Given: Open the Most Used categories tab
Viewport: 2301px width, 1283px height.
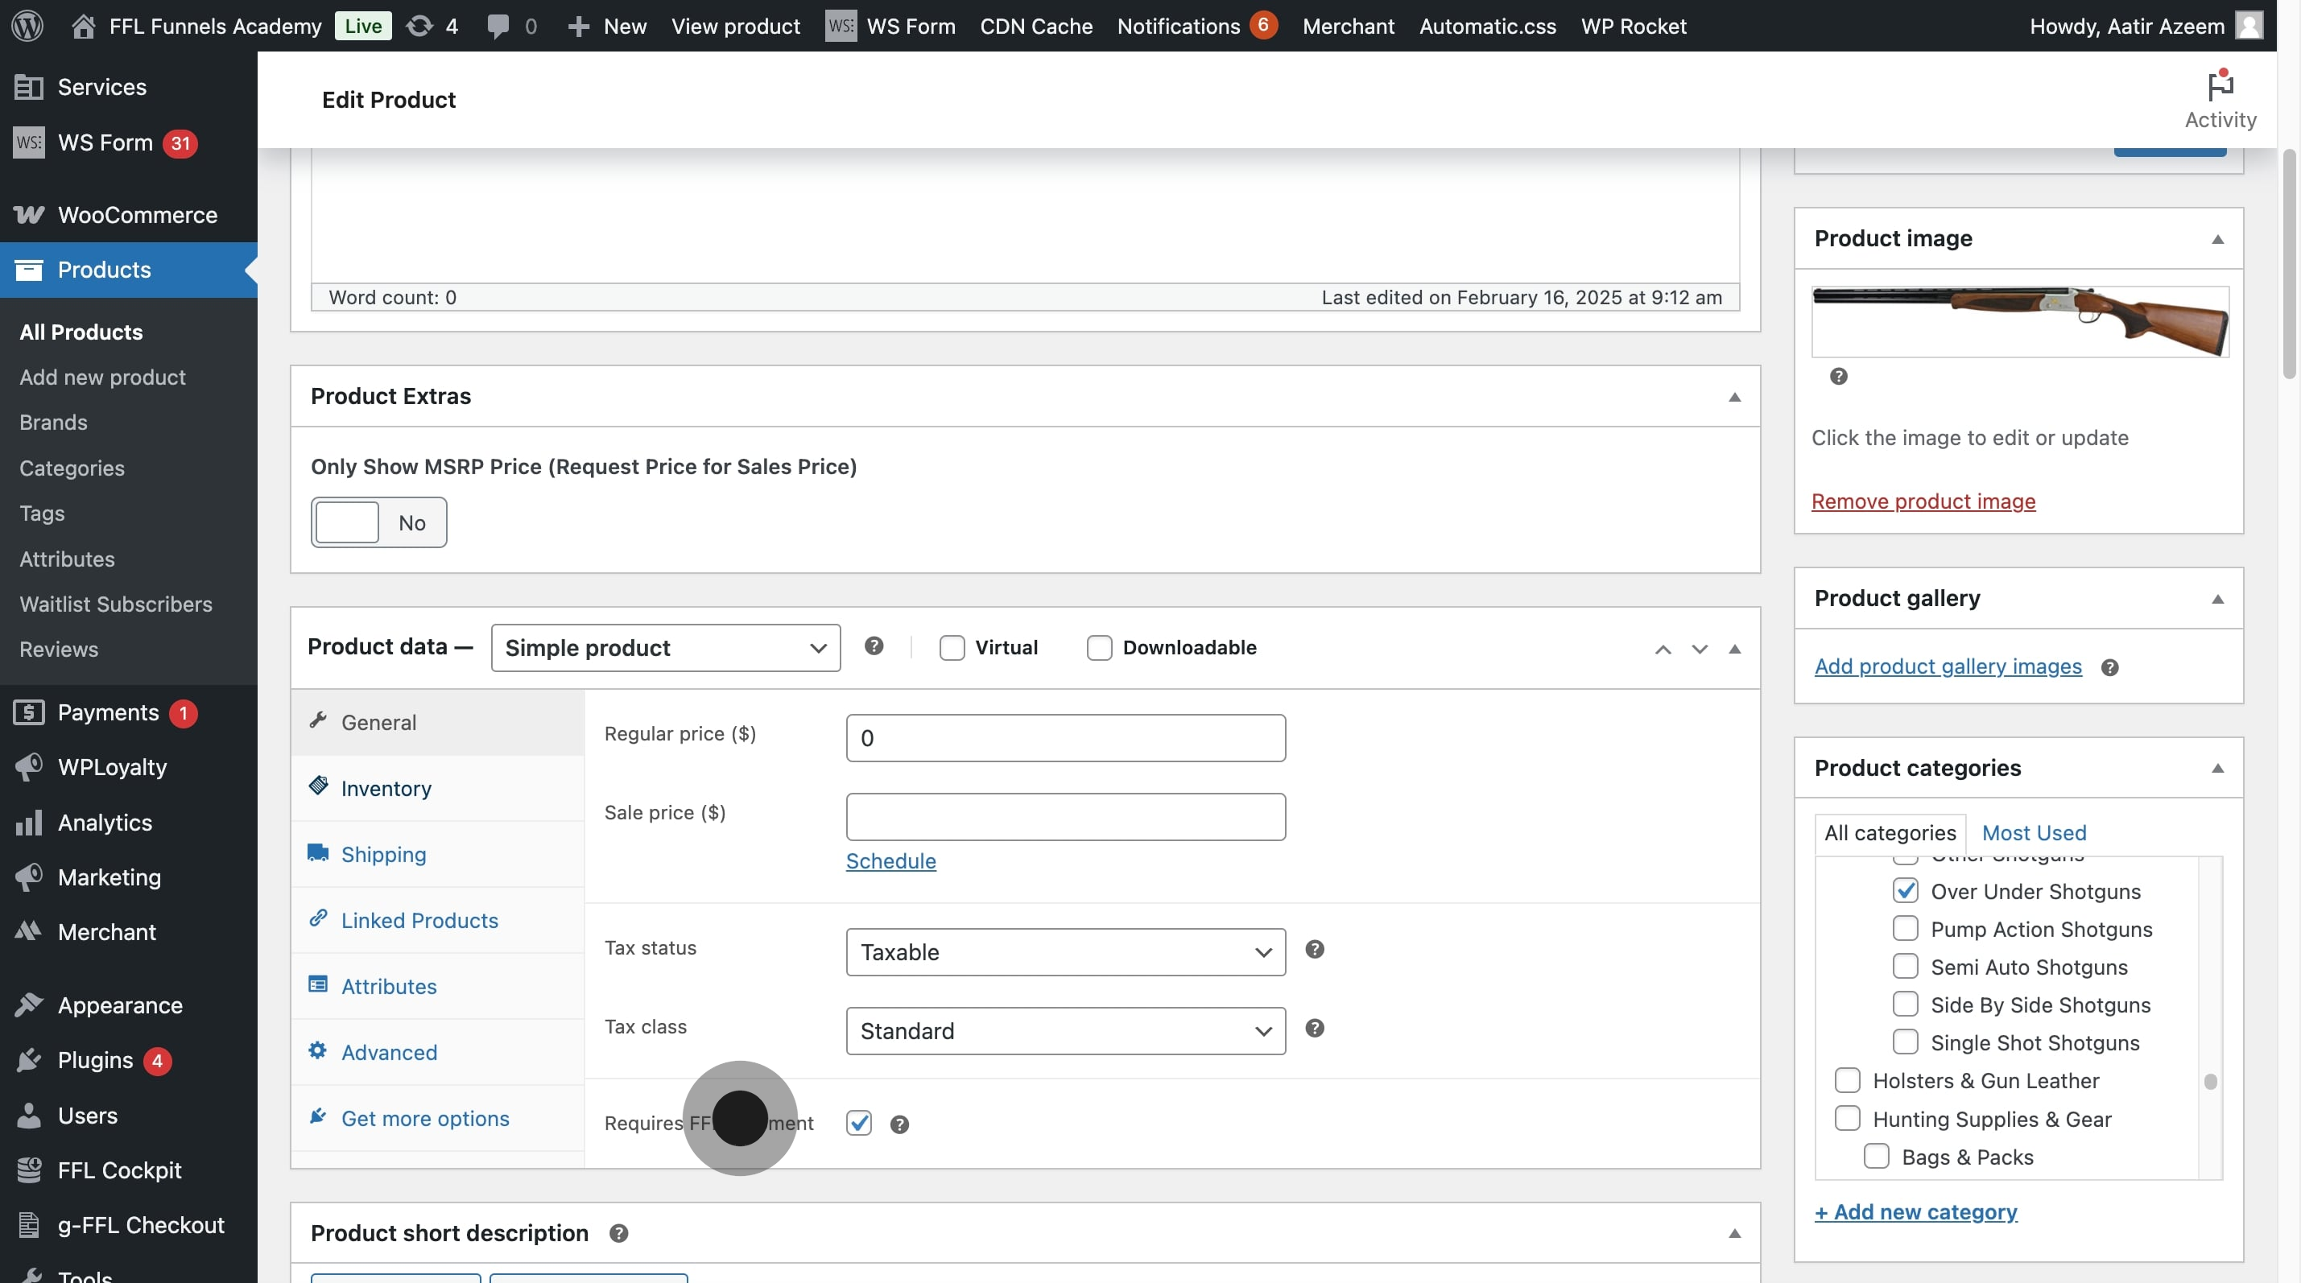Looking at the screenshot, I should tap(2033, 832).
